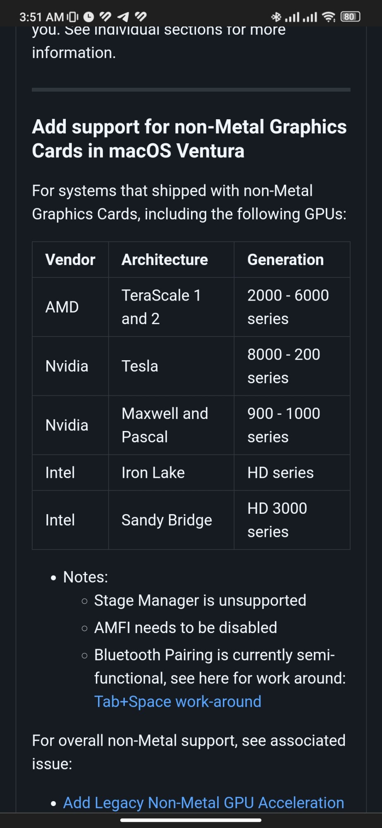Open the Tab+Space work-around link
382x828 pixels.
(178, 702)
